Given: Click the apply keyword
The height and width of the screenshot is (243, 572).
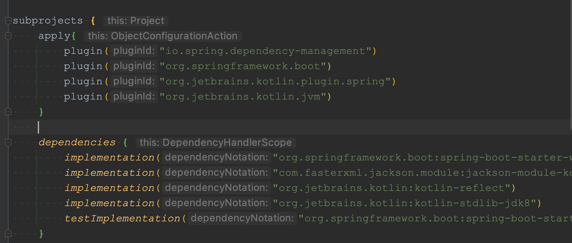Looking at the screenshot, I should click(54, 36).
